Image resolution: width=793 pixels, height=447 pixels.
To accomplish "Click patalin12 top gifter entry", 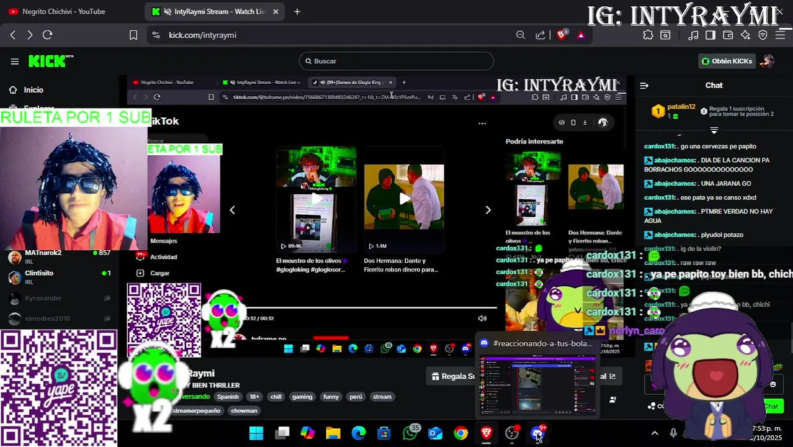I will [x=673, y=111].
